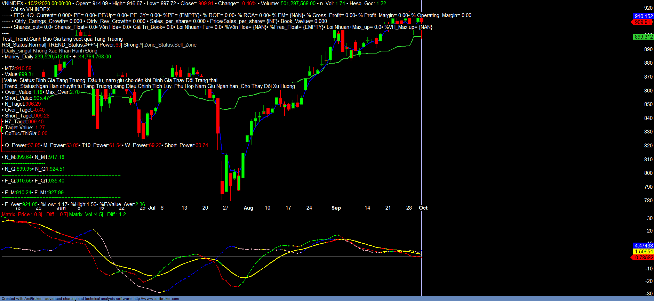Click the green 899.312 price label
This screenshot has height=301, width=654.
[644, 37]
